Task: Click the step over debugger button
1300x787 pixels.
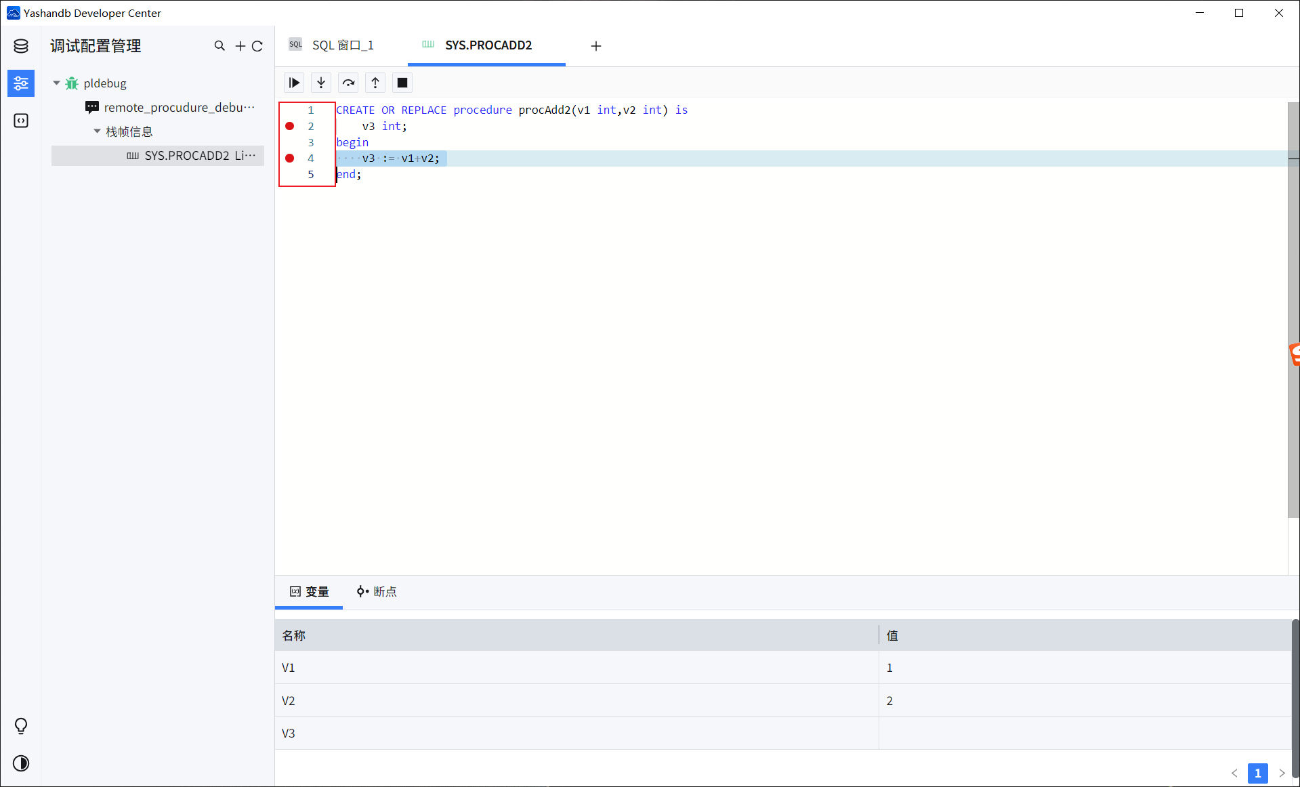Action: tap(348, 83)
